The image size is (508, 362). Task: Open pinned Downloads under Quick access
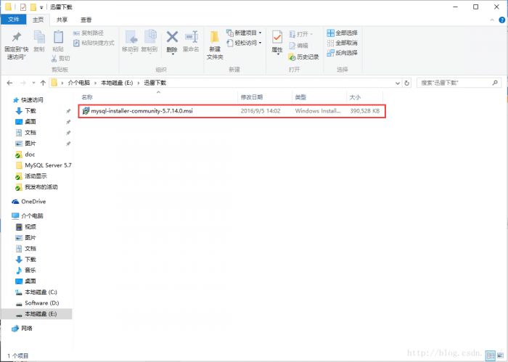(30, 111)
